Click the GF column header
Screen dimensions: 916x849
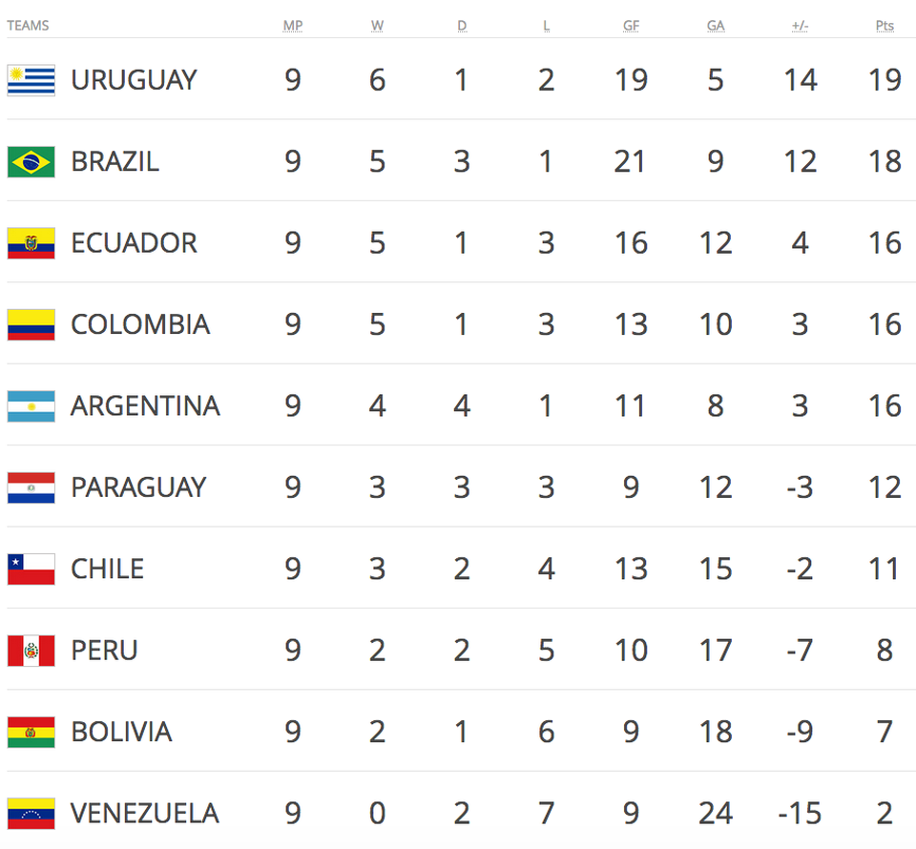pos(631,26)
